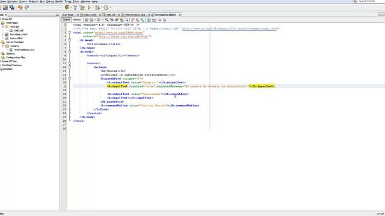Click the lightbulb hint on line 1
Screen dimensions: 385x216
coord(65,25)
